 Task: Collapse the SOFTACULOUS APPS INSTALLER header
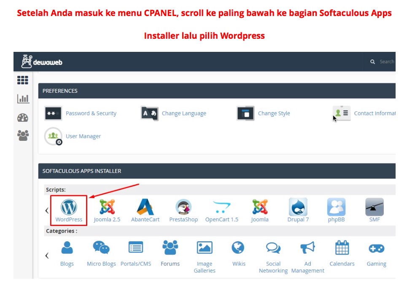click(217, 171)
